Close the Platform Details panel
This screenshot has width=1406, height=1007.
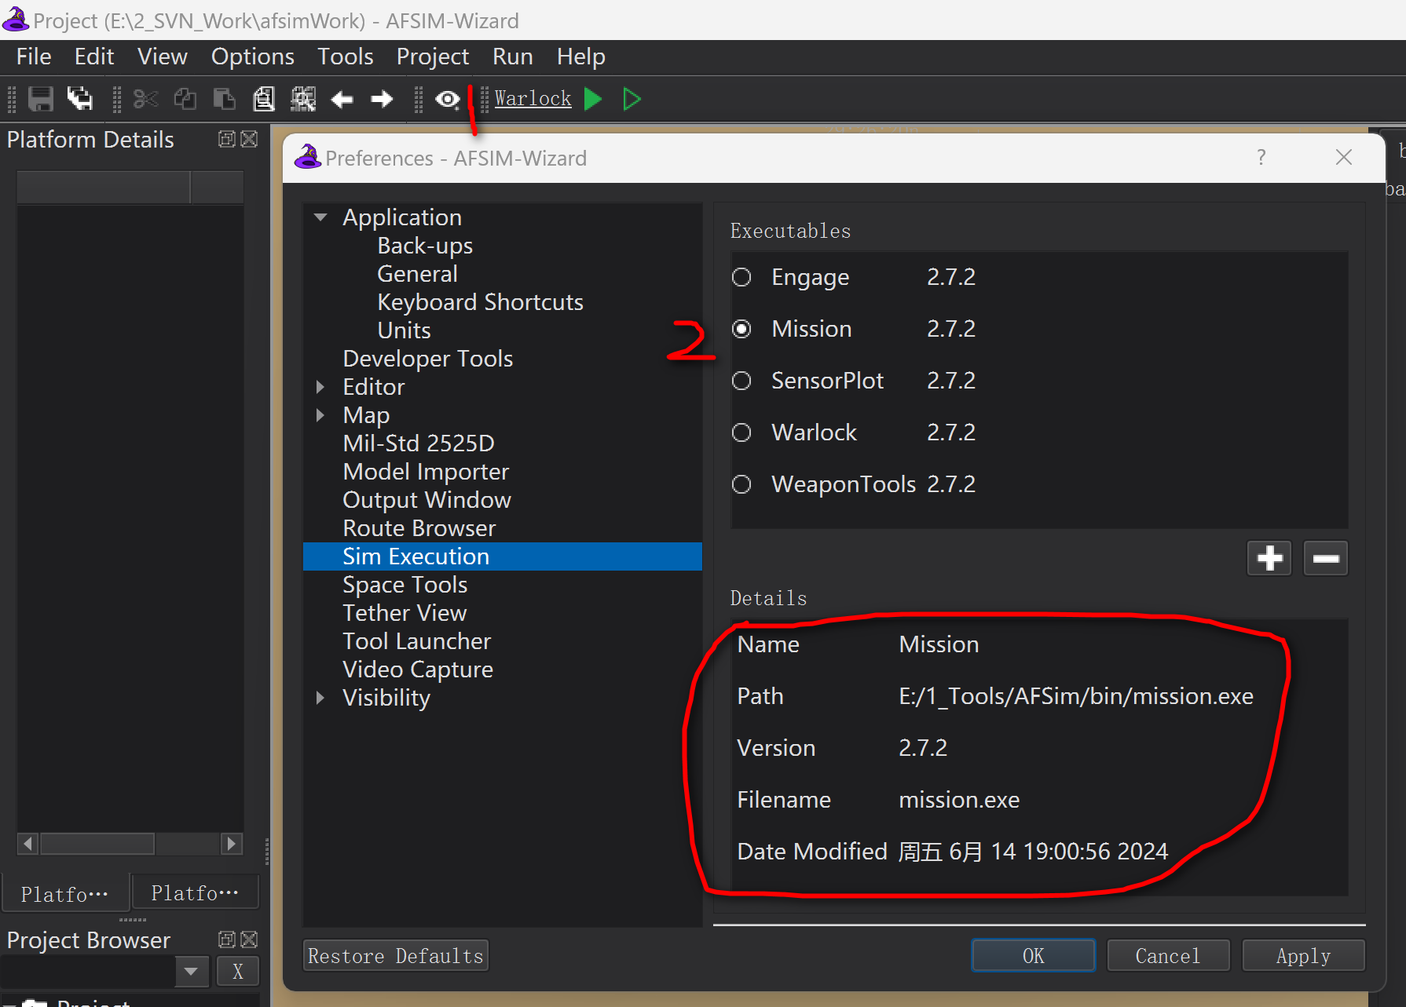click(x=249, y=139)
